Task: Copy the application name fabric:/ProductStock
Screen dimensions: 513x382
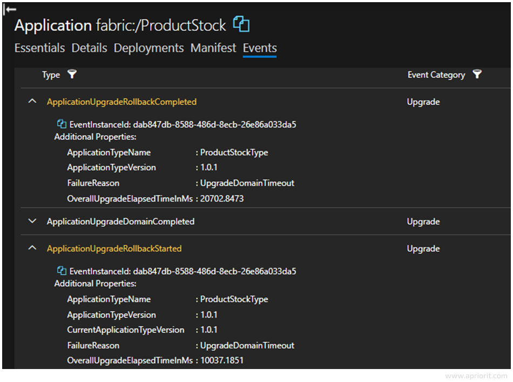Action: point(241,24)
